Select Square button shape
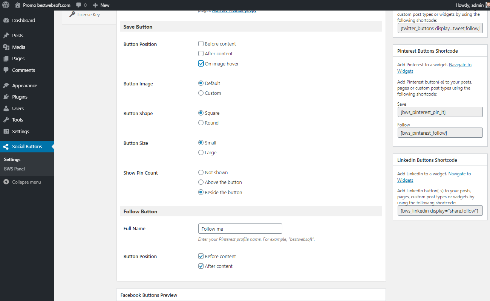490x301 pixels. (x=201, y=113)
